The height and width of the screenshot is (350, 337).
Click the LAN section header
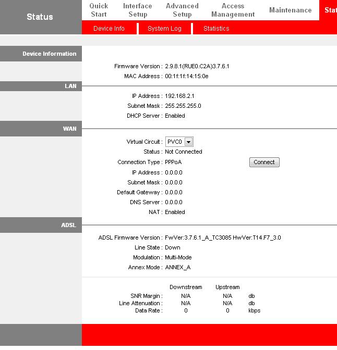point(41,86)
